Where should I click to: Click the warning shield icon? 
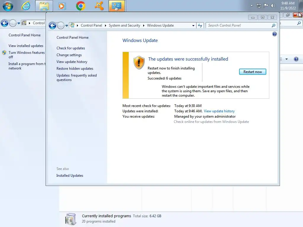click(x=139, y=63)
